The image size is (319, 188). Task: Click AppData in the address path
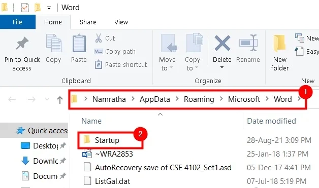tap(155, 99)
